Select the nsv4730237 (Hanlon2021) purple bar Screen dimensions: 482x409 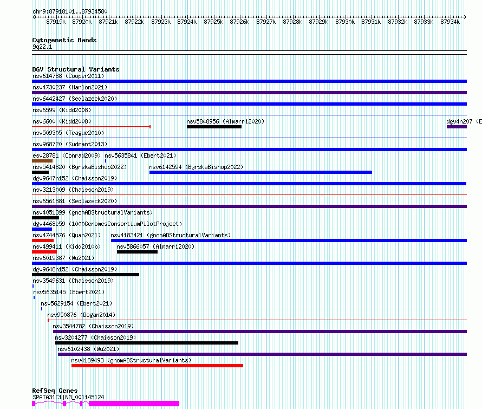pyautogui.click(x=249, y=93)
